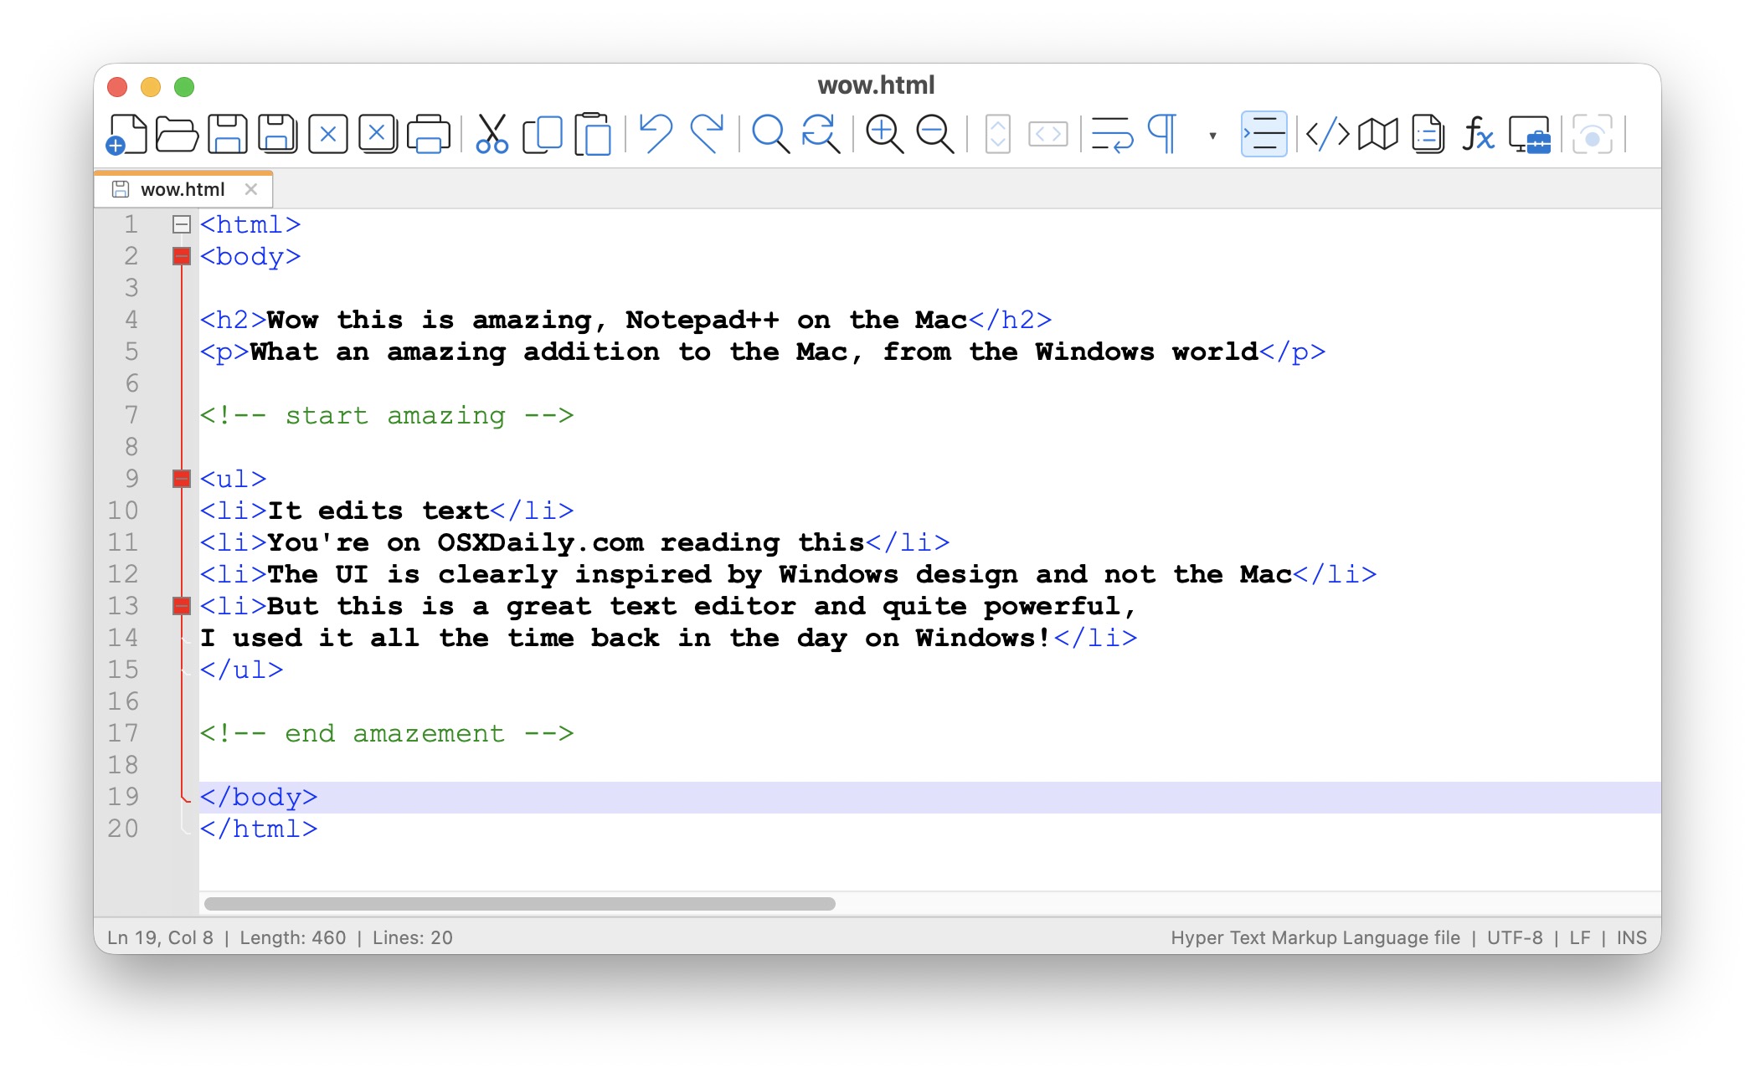Show all characters with the pilcrow icon
Viewport: 1755px width, 1078px height.
click(1161, 134)
